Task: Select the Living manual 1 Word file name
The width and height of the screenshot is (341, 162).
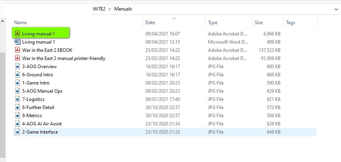Action: 39,42
